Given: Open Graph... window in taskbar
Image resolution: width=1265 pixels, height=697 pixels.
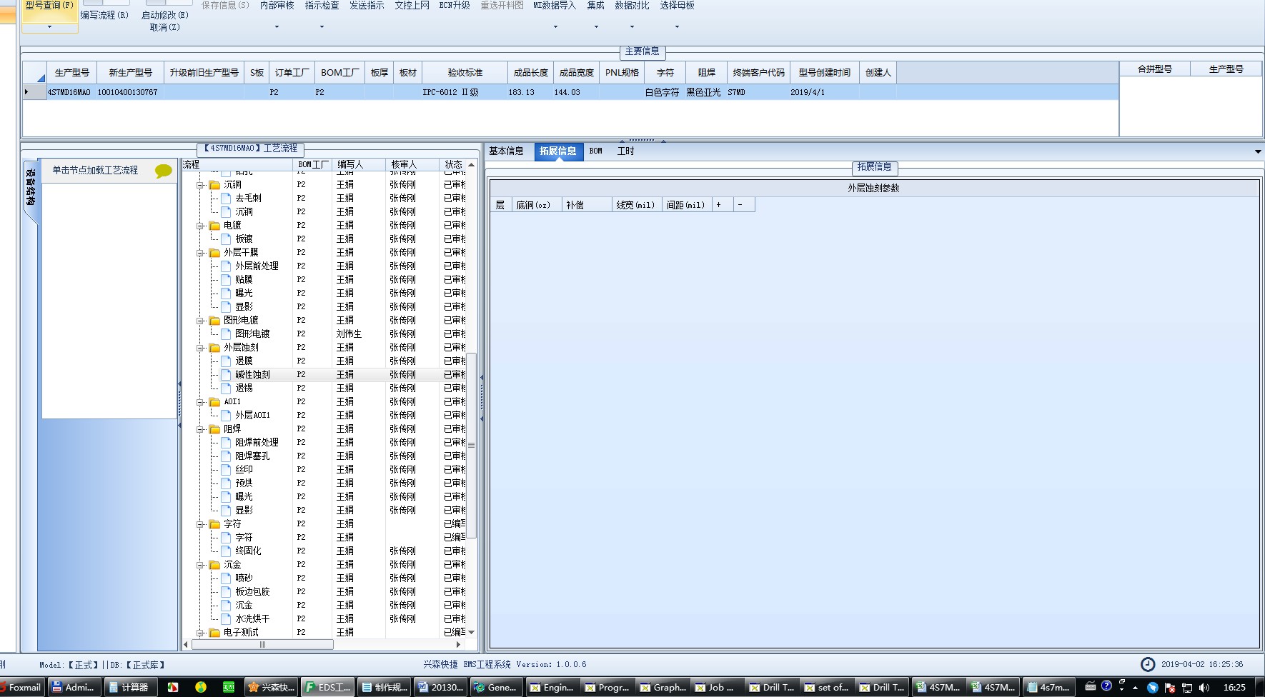Looking at the screenshot, I should coord(663,687).
